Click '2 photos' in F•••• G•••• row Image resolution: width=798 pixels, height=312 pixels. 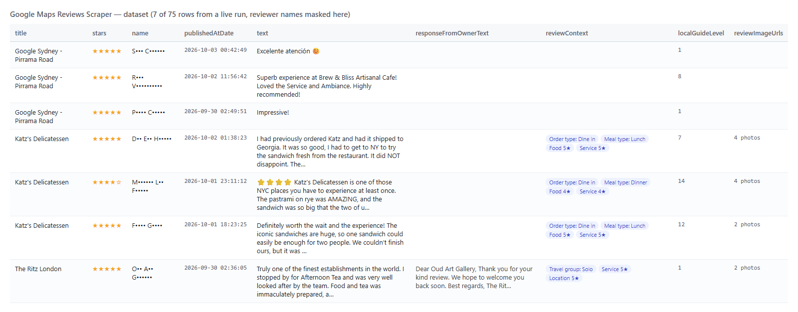click(747, 224)
